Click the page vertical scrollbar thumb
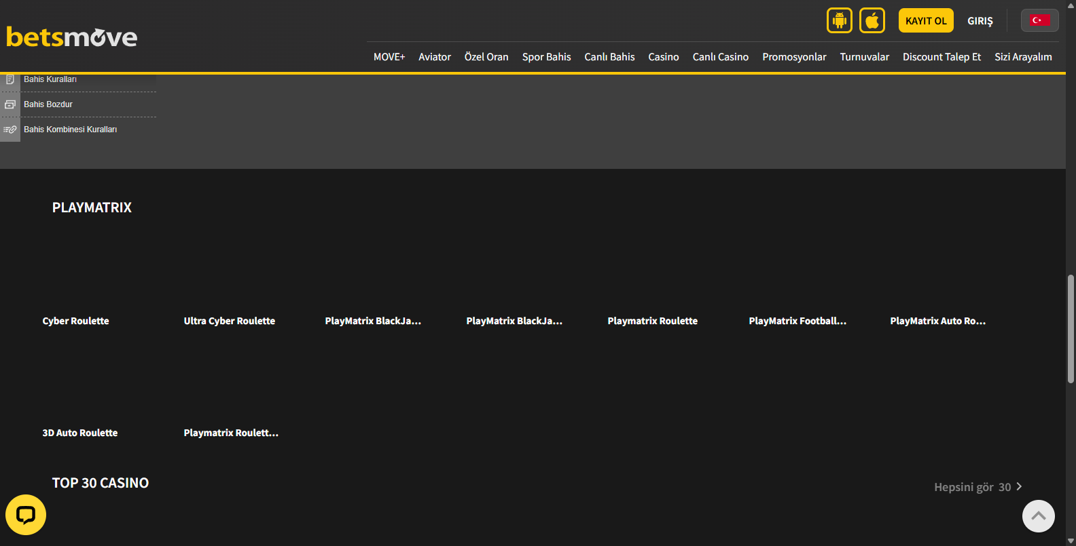The height and width of the screenshot is (546, 1076). 1071,329
